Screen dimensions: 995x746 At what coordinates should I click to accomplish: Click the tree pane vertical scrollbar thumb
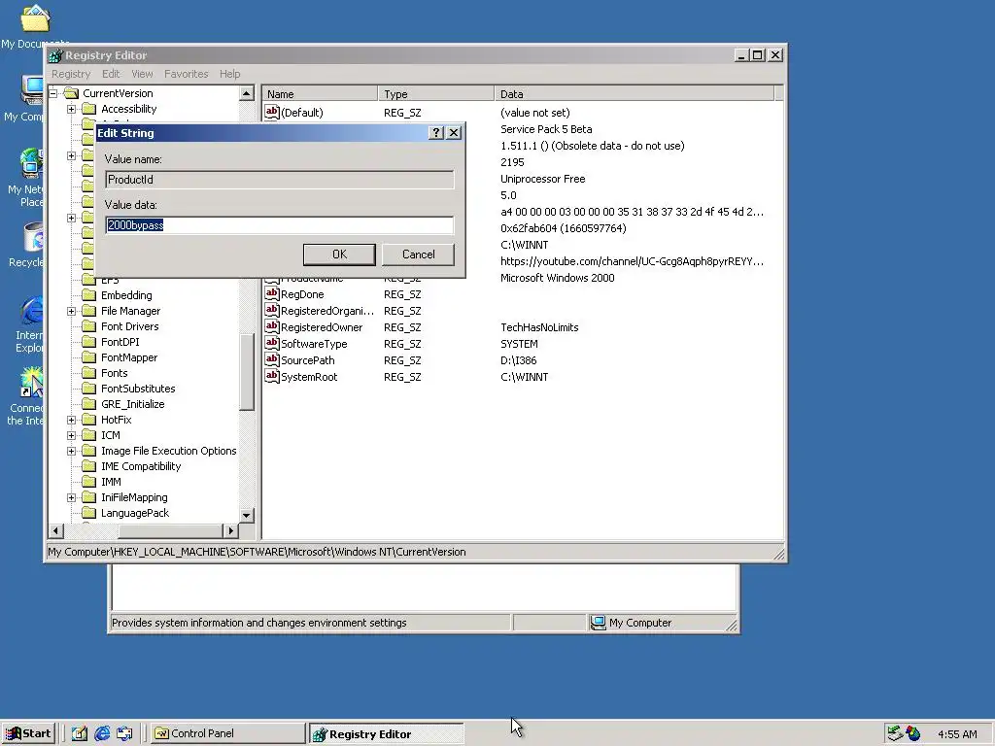(247, 372)
